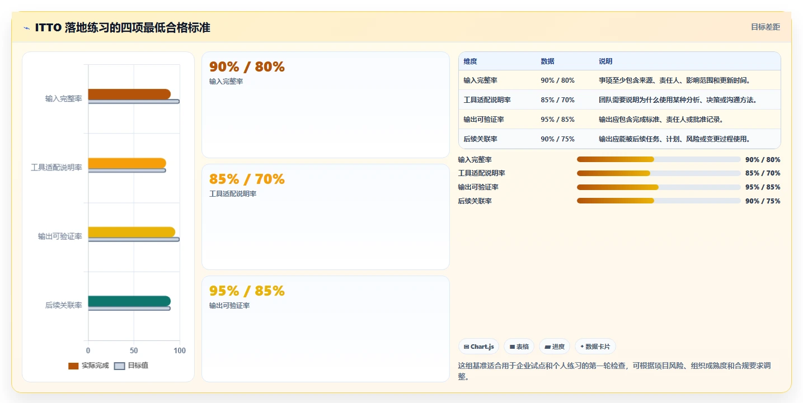The width and height of the screenshot is (803, 403).
Task: Click description starting 事项至少包含来源
Action: pos(674,80)
